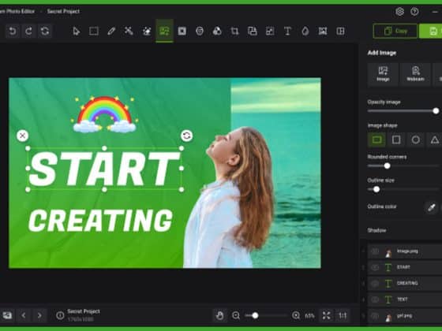Image resolution: width=442 pixels, height=331 pixels.
Task: Click rotate handle of START text box
Action: (x=186, y=136)
